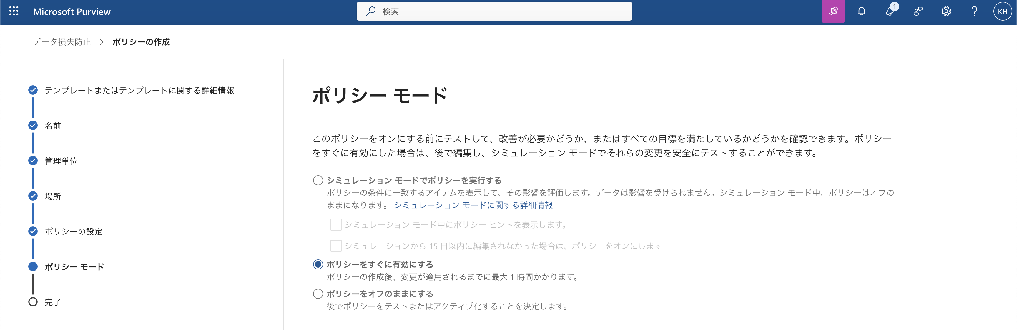Check the ポリシー ヒントを表示します checkbox
The width and height of the screenshot is (1017, 330).
click(x=335, y=225)
